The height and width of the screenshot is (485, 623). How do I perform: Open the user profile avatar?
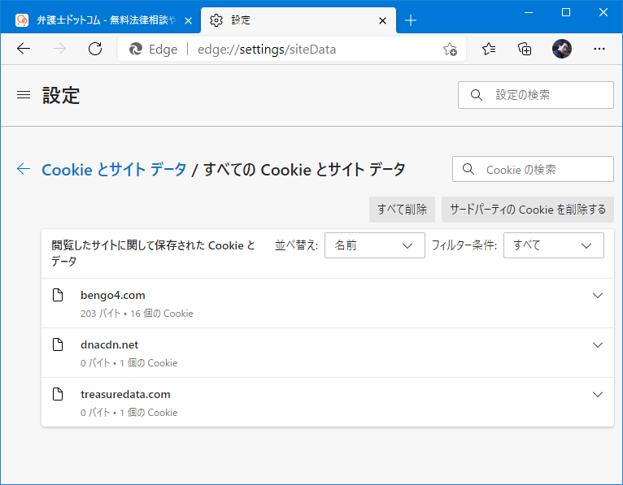pyautogui.click(x=562, y=49)
